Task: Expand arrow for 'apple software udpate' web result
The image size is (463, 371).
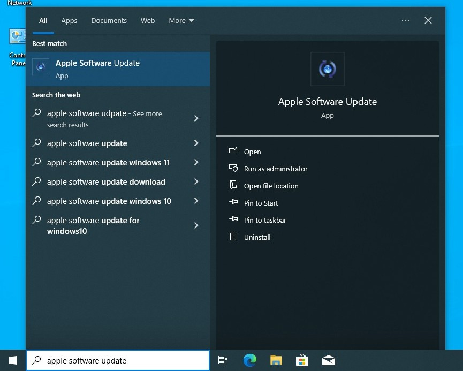Action: pyautogui.click(x=196, y=118)
